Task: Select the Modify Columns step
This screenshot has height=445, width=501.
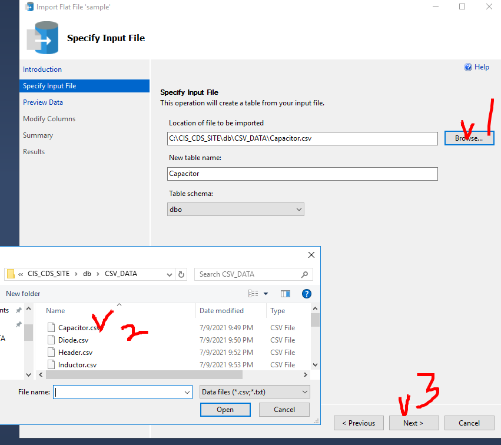Action: pyautogui.click(x=49, y=118)
